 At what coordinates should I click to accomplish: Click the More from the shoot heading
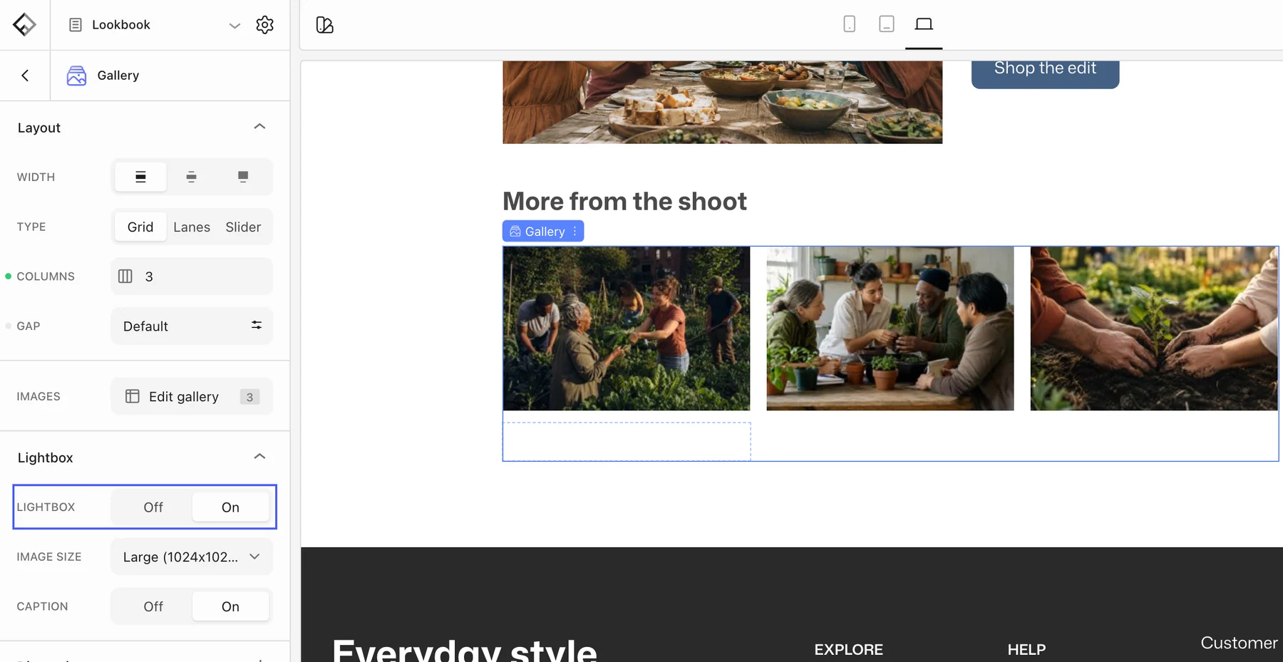(x=624, y=202)
